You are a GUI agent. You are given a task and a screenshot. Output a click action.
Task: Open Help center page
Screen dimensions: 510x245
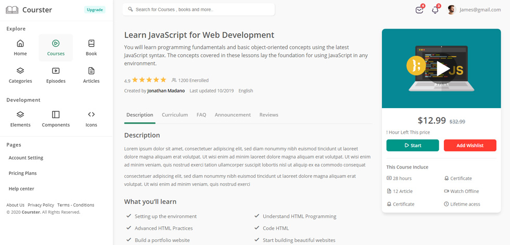click(x=21, y=189)
